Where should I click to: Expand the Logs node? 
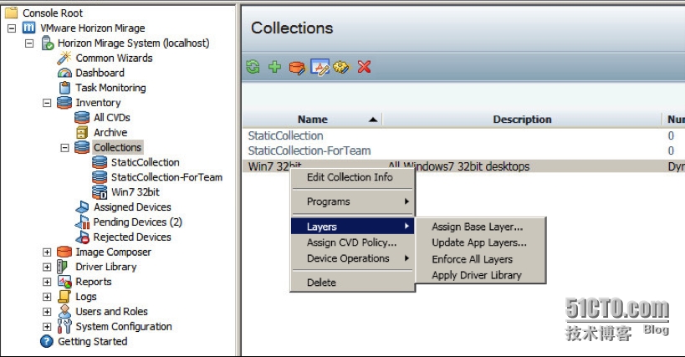(47, 297)
